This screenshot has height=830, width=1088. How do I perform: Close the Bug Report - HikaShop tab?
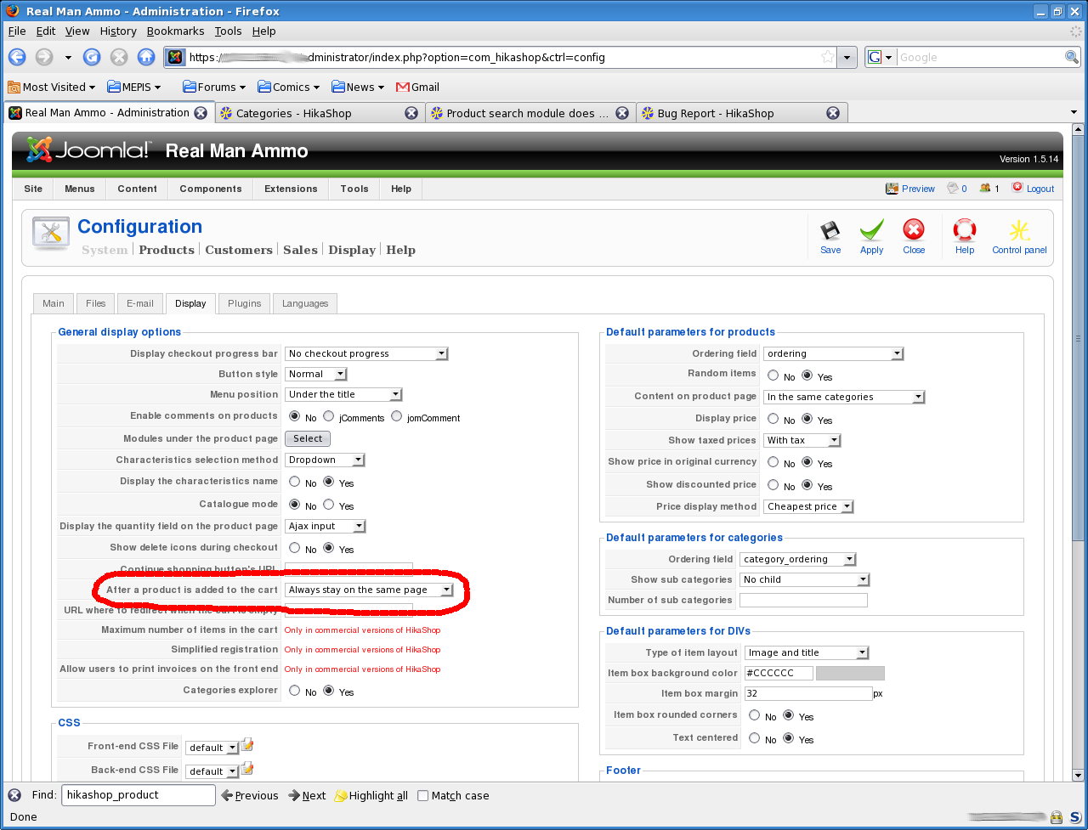coord(833,113)
